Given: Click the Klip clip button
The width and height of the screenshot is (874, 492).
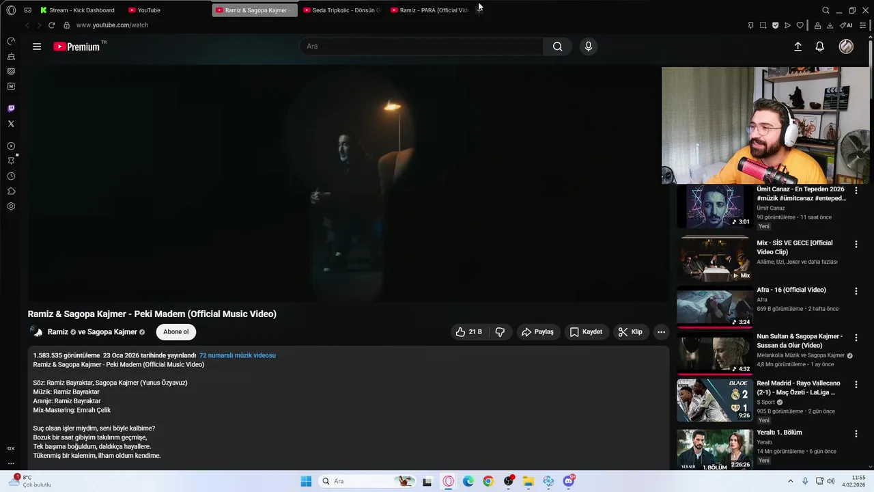Looking at the screenshot, I should (x=630, y=332).
